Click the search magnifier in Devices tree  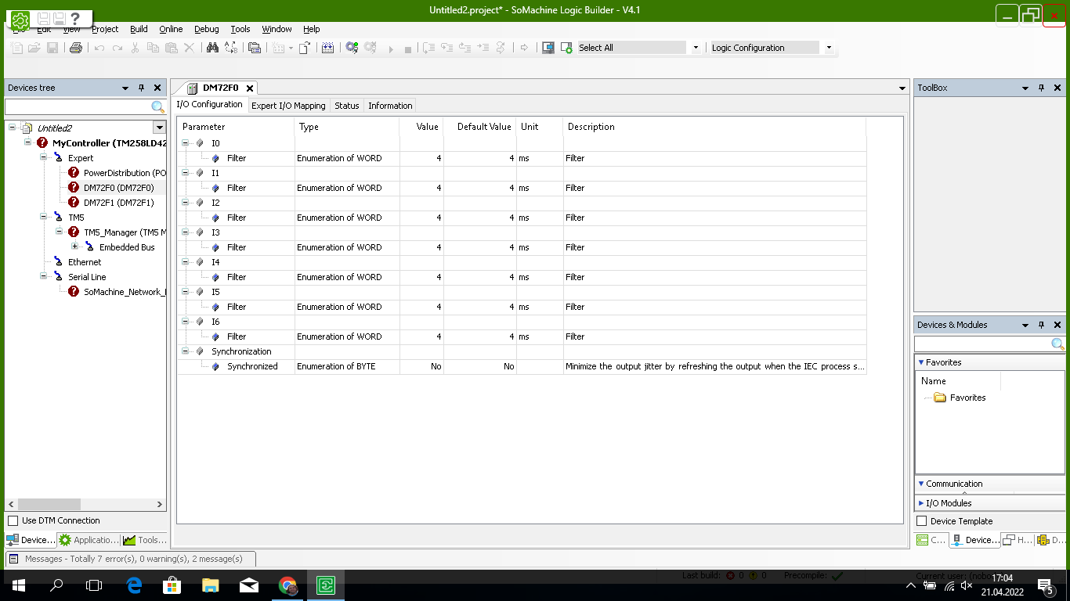[x=157, y=106]
